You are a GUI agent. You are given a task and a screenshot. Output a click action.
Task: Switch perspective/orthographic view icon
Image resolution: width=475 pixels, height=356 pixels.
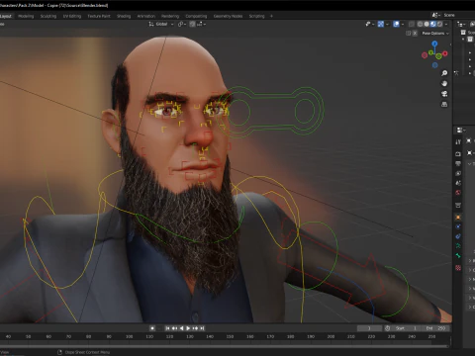pyautogui.click(x=444, y=104)
